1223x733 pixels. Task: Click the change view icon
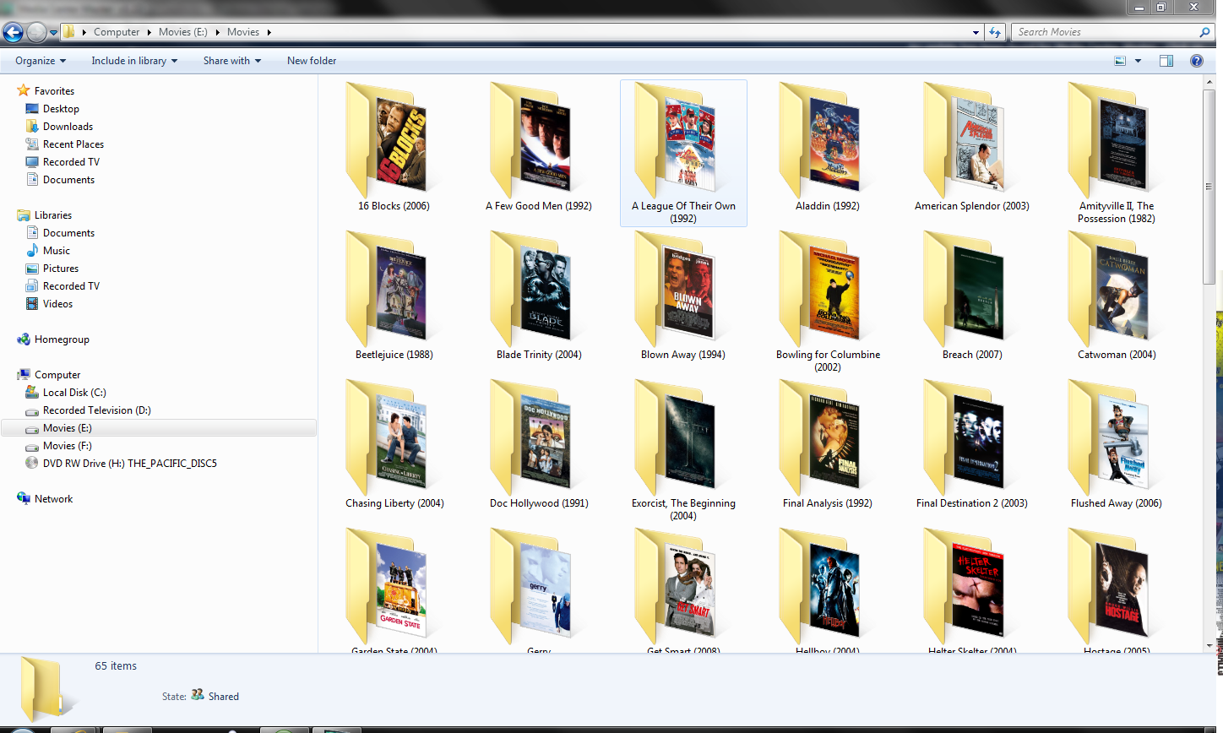click(1120, 61)
